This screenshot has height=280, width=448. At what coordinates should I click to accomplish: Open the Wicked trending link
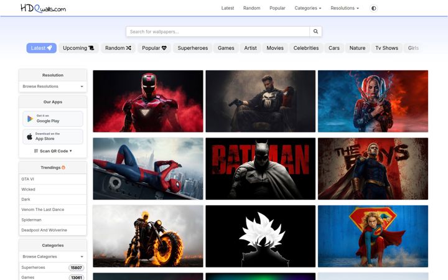pos(53,189)
